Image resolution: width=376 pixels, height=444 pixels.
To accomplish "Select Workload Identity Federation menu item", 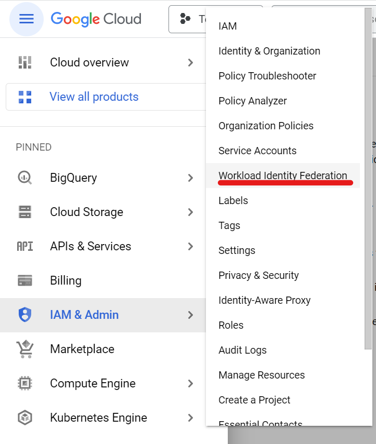I will pyautogui.click(x=282, y=176).
